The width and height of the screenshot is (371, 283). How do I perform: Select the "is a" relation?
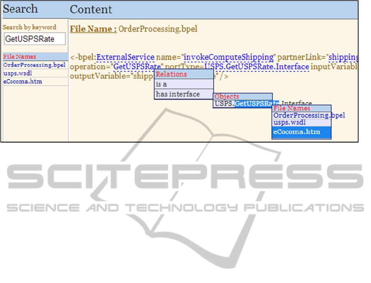point(184,84)
